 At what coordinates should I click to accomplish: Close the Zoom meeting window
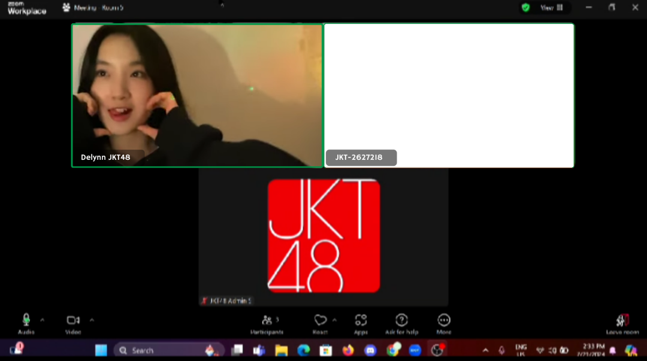635,7
